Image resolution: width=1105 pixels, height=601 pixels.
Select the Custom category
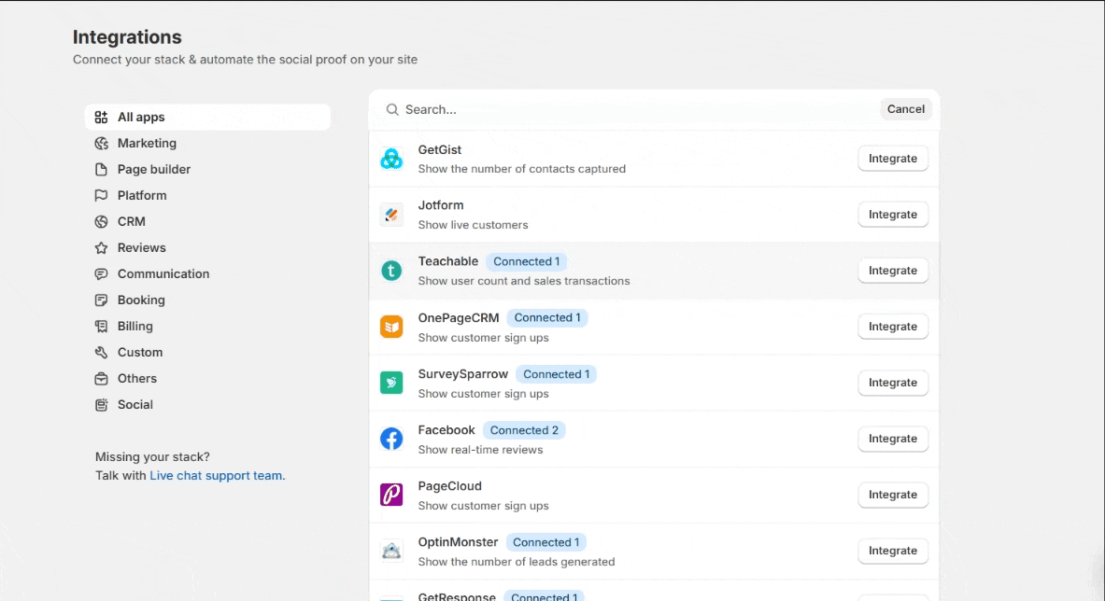click(208, 352)
